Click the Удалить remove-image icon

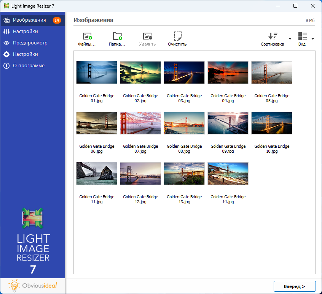point(147,36)
